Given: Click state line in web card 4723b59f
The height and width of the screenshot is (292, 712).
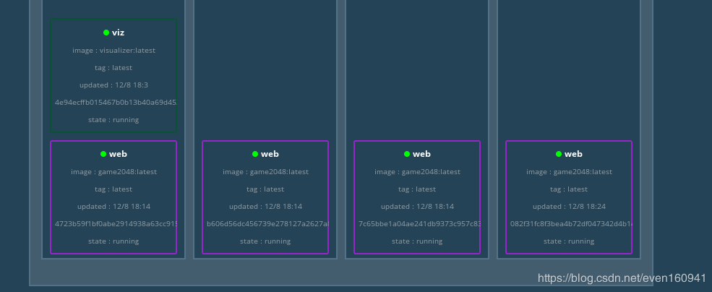Looking at the screenshot, I should tap(113, 241).
